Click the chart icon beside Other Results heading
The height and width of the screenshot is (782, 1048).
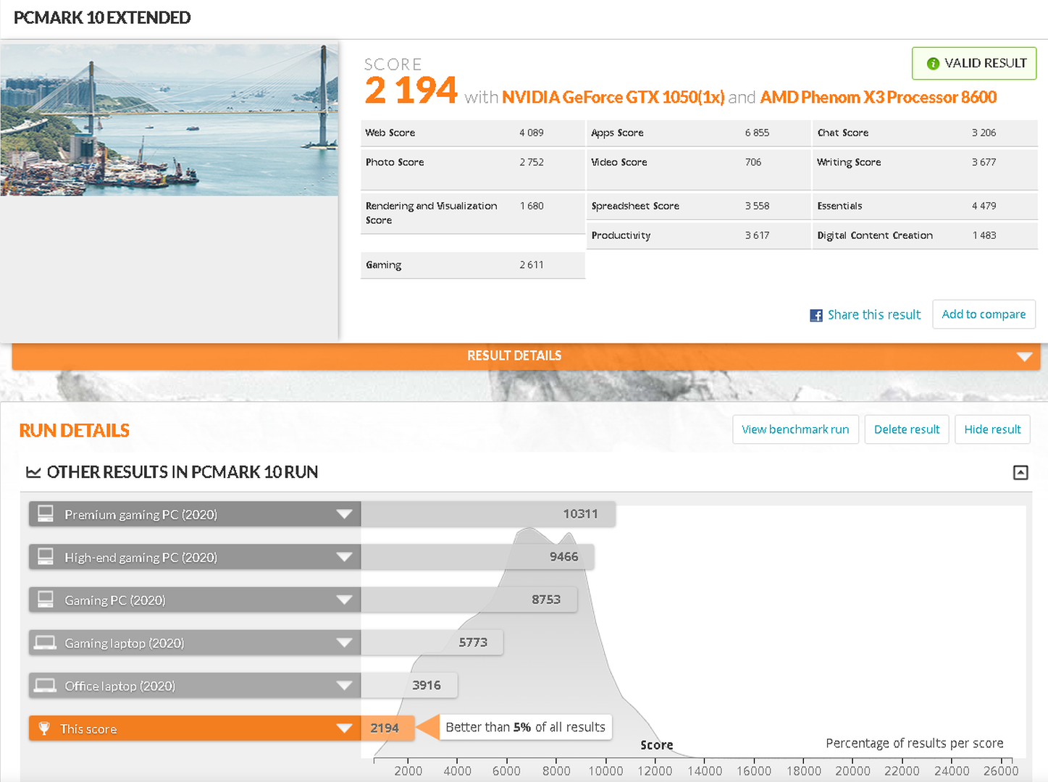[33, 472]
